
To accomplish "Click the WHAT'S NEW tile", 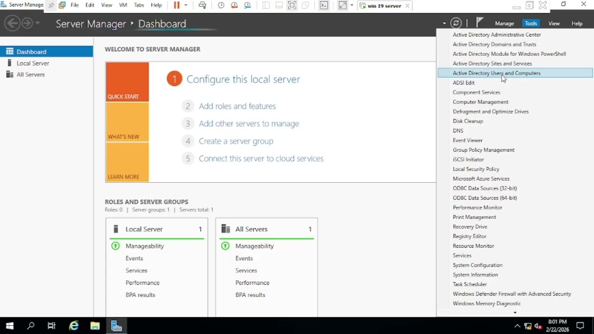I will point(127,122).
